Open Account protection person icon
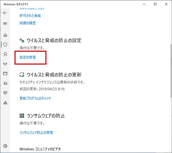 (5, 54)
